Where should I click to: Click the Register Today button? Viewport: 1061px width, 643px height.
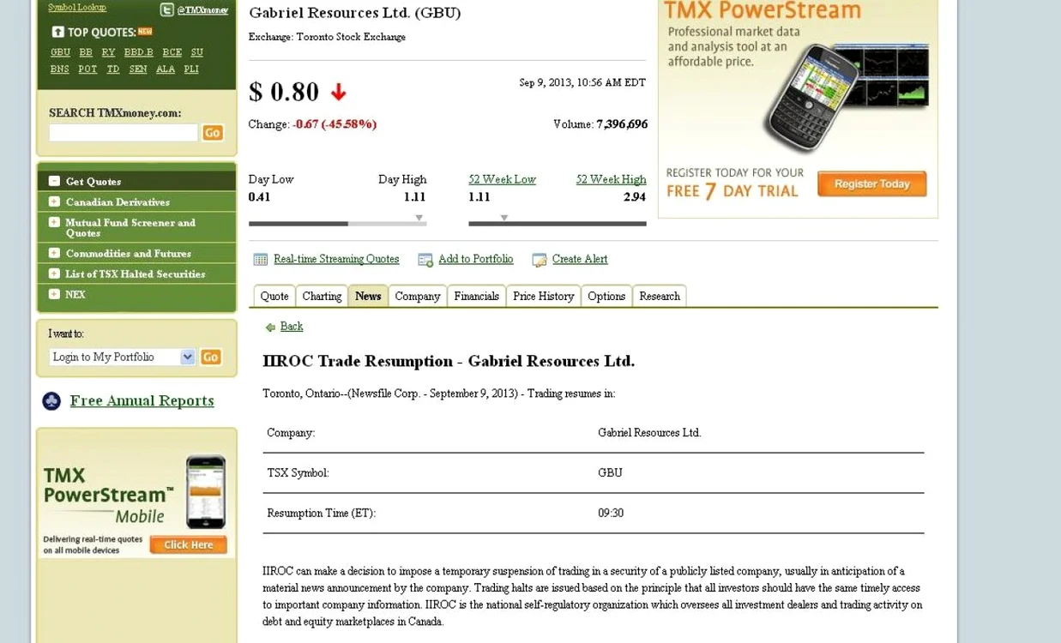pos(871,184)
